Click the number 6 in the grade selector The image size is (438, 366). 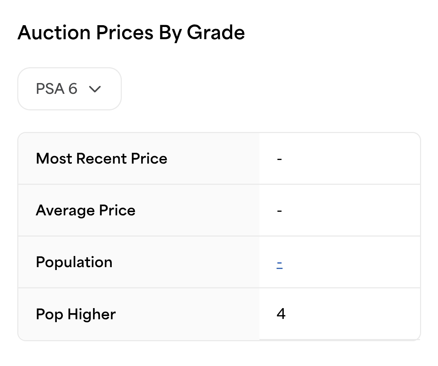coord(73,89)
